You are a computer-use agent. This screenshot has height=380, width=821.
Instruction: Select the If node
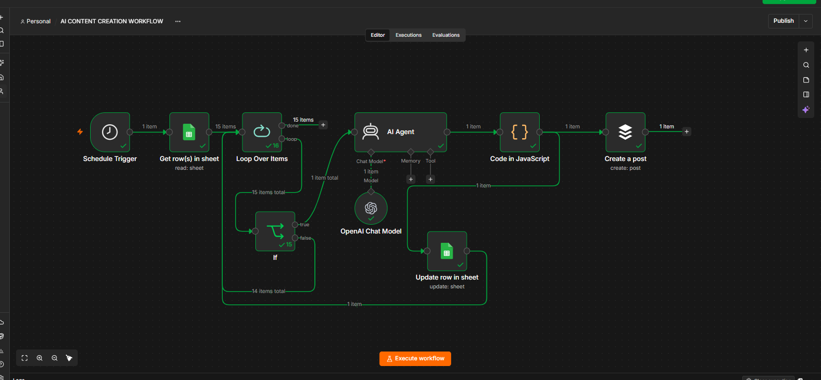275,231
